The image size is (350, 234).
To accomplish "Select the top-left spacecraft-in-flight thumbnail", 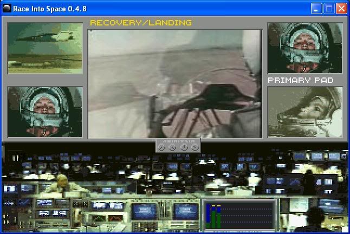I will [x=45, y=48].
